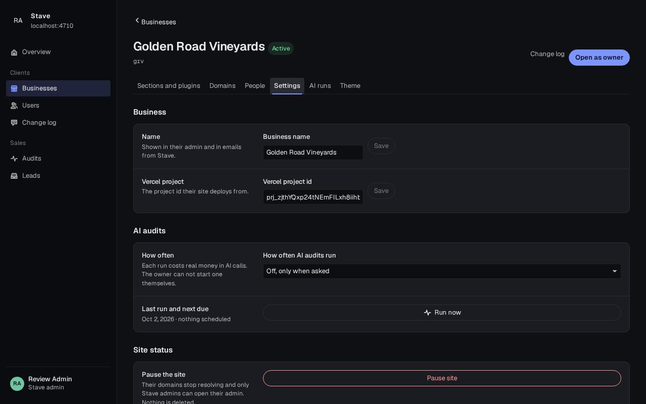Click the Change log speech-bubble icon
The image size is (646, 404).
coord(14,123)
